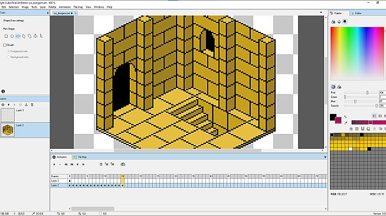This screenshot has width=386, height=216.
Task: Click the first color mode icon in Palette
Action: click(333, 22)
